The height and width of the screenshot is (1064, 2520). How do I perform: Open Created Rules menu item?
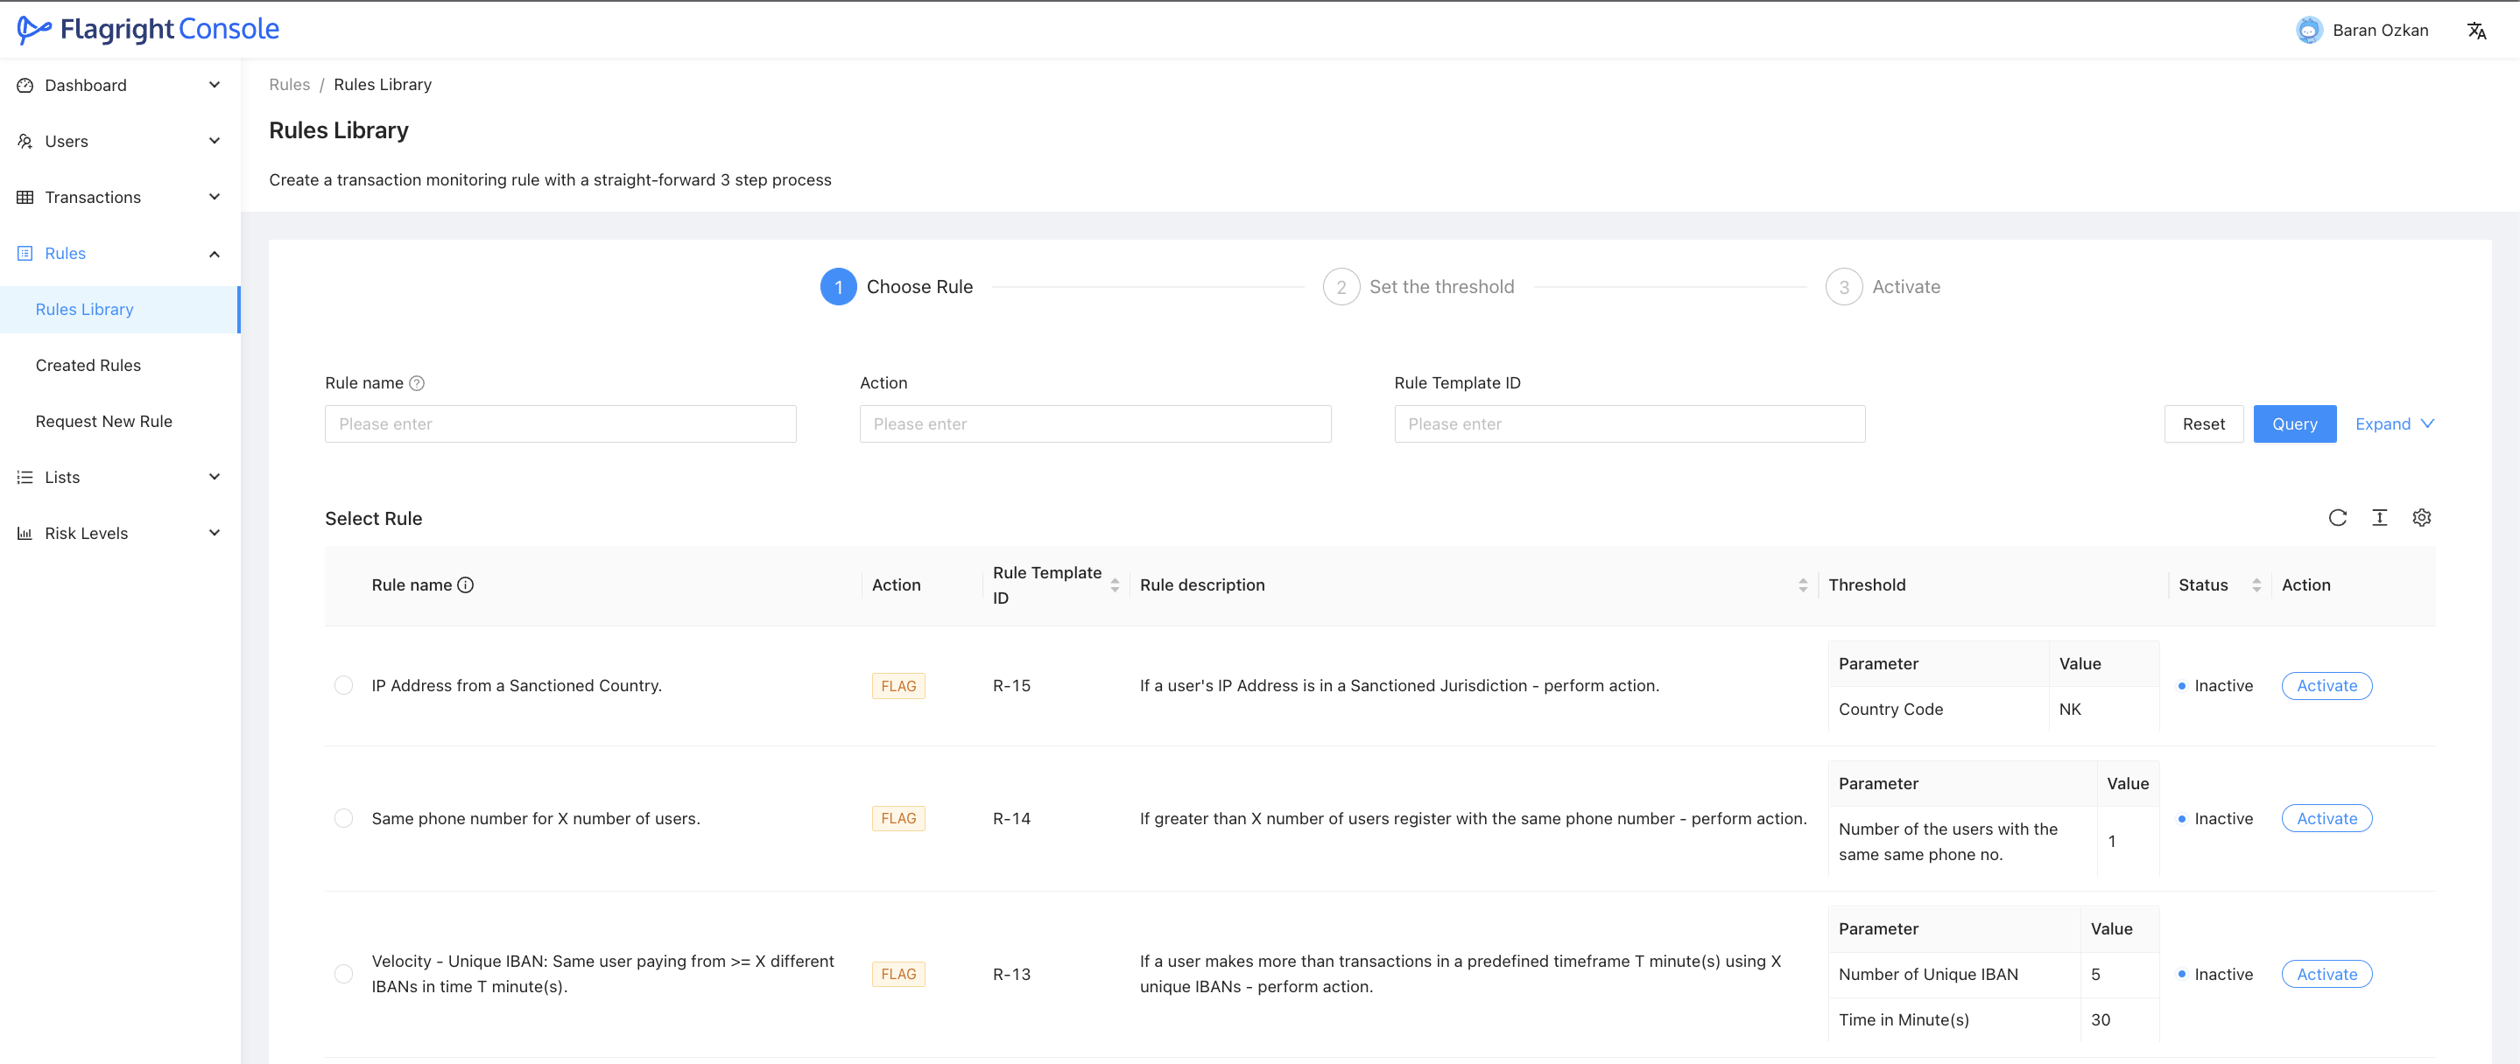point(88,365)
